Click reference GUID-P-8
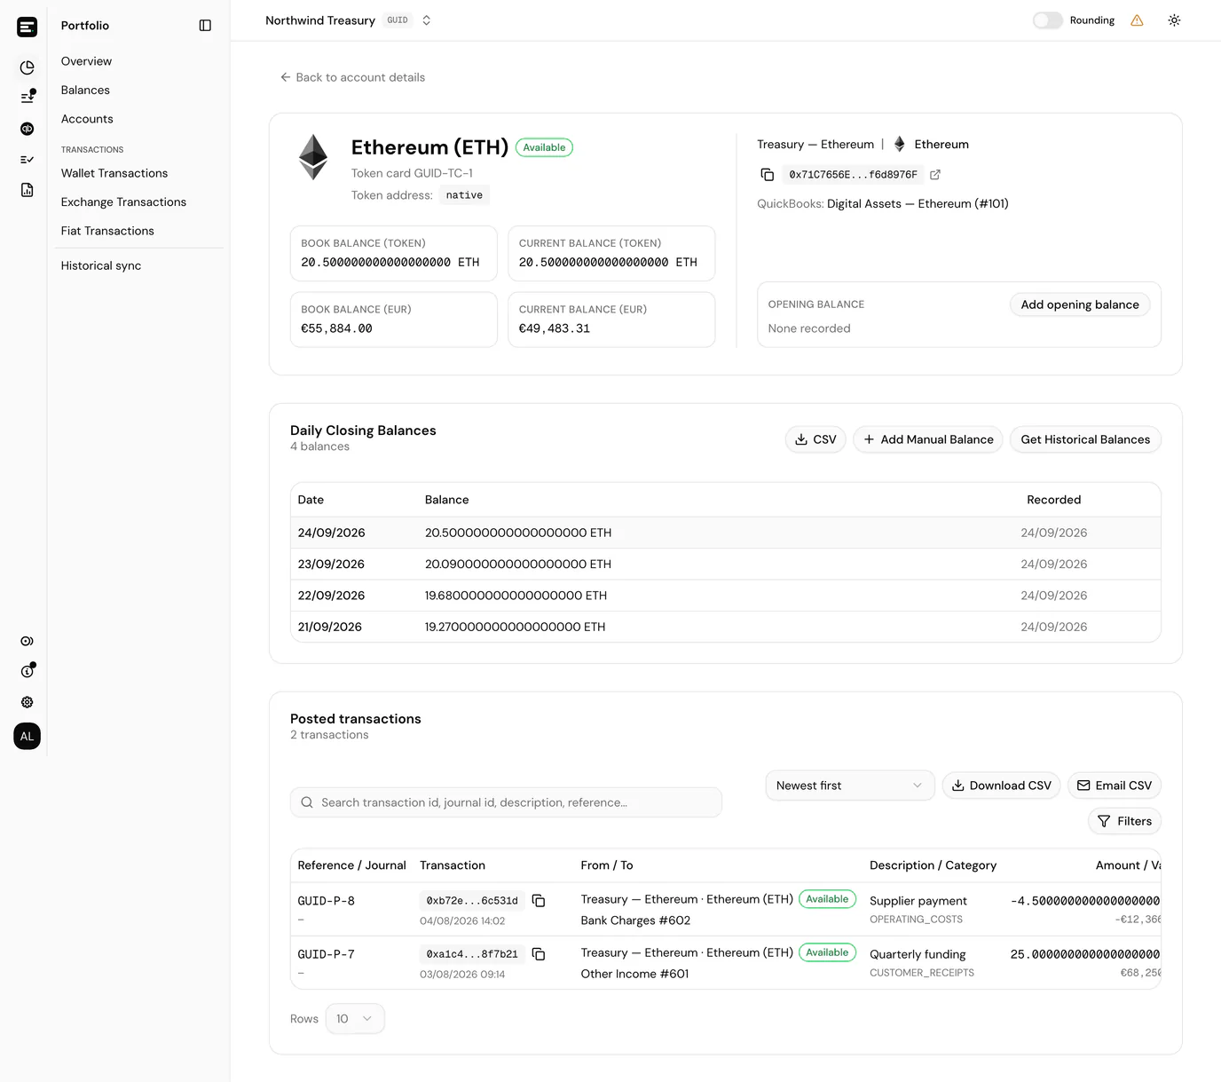The image size is (1221, 1082). [327, 901]
